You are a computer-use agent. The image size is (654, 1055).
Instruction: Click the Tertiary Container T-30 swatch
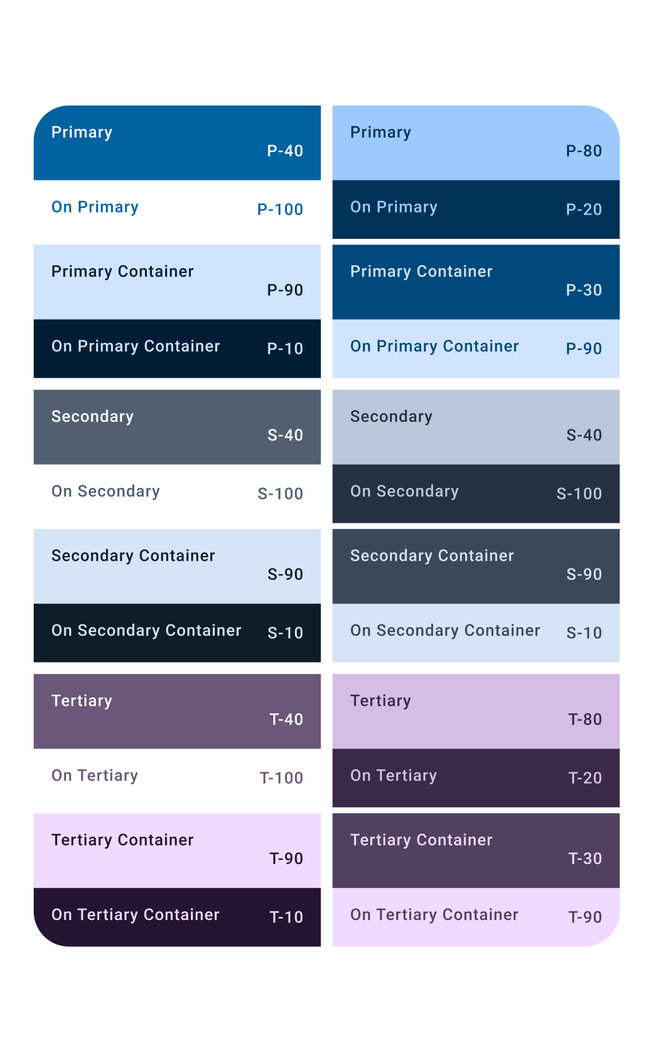[476, 850]
